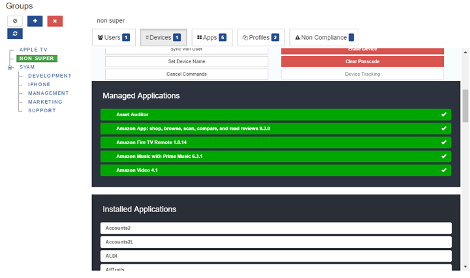Select the APPLE TV group
The height and width of the screenshot is (278, 470).
click(33, 50)
